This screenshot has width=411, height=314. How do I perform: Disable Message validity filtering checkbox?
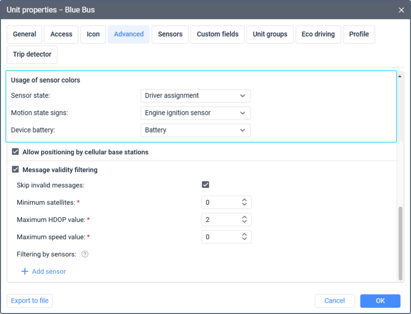tap(16, 170)
